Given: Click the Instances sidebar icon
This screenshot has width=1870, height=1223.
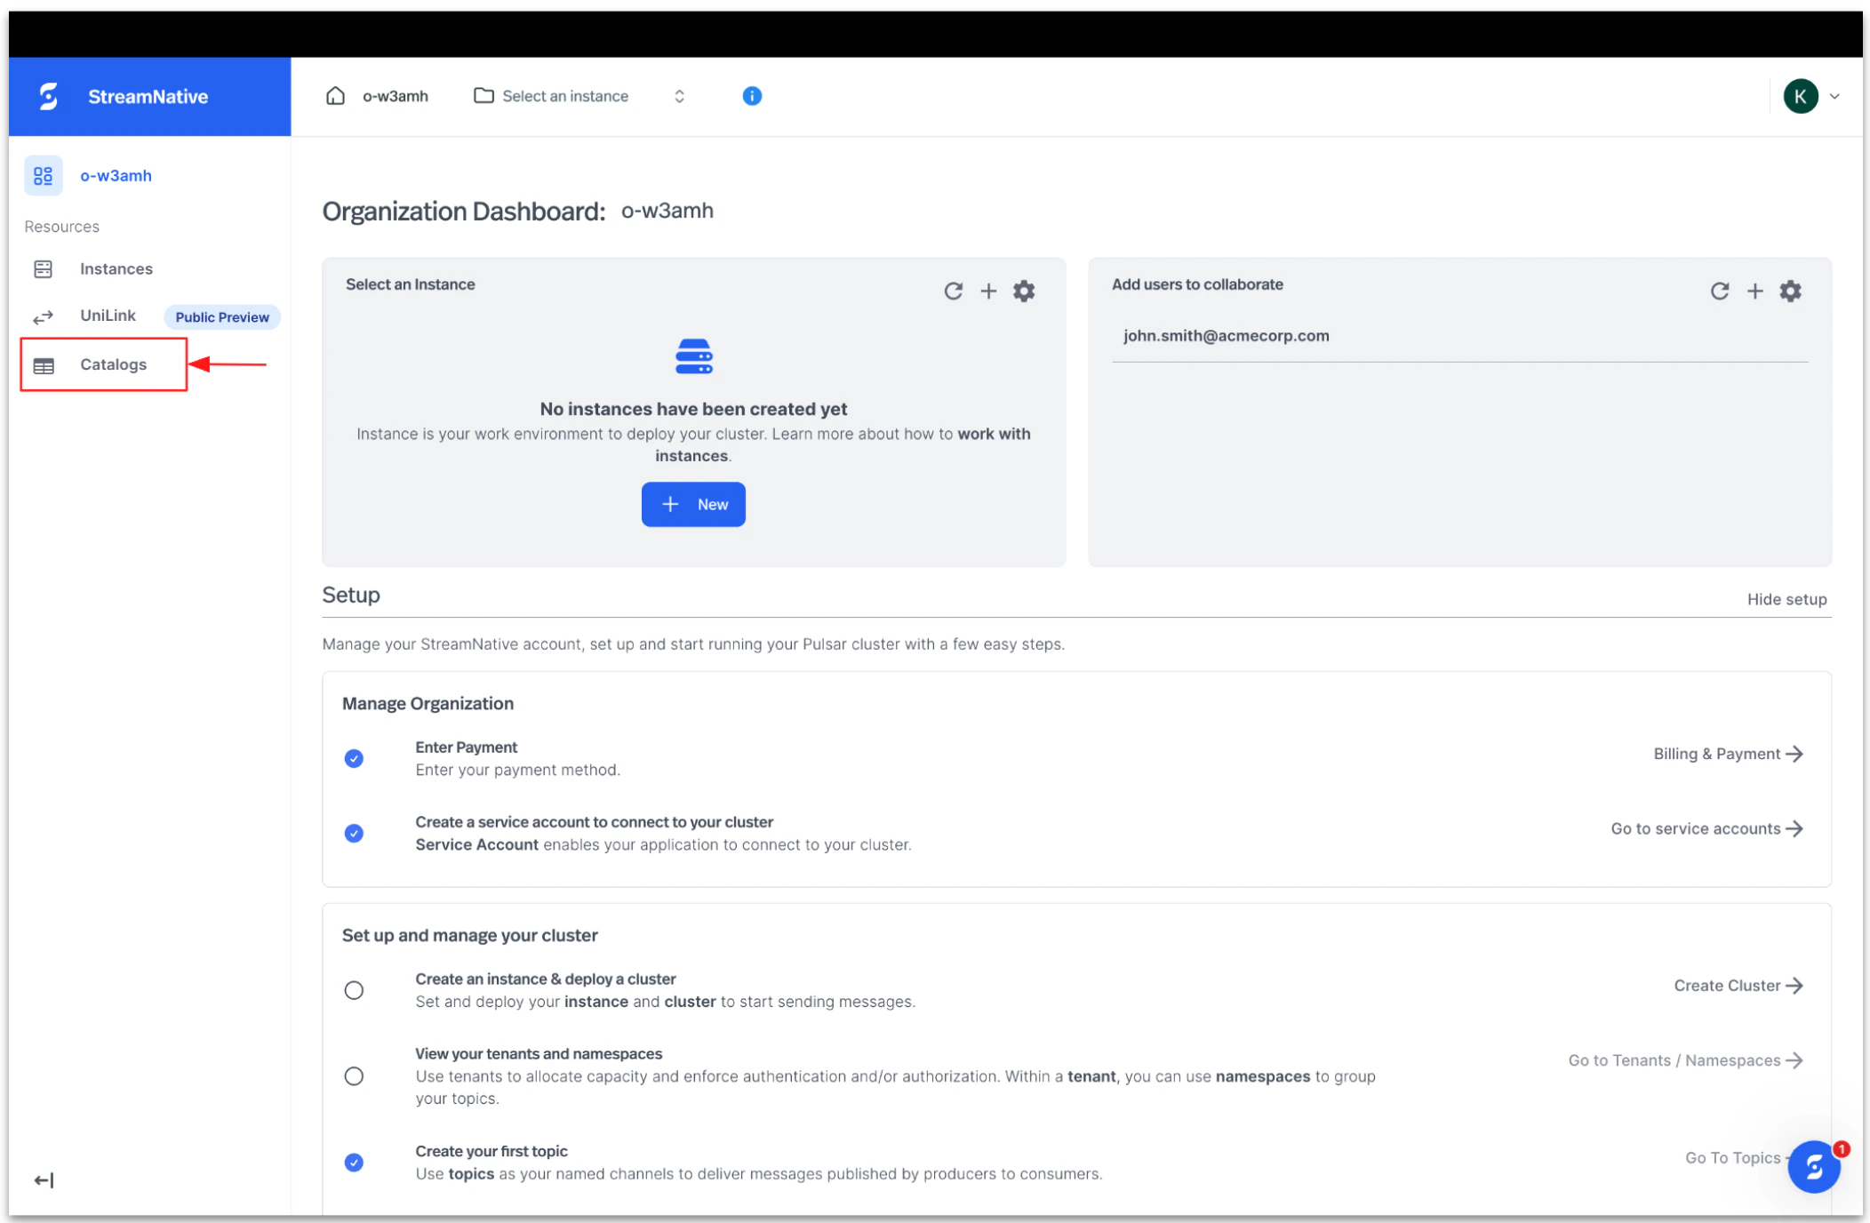Looking at the screenshot, I should [x=44, y=269].
